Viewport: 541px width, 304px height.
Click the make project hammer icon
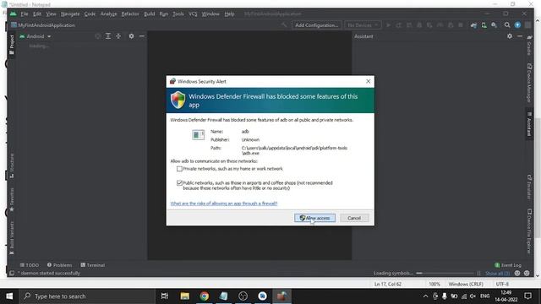coord(284,25)
